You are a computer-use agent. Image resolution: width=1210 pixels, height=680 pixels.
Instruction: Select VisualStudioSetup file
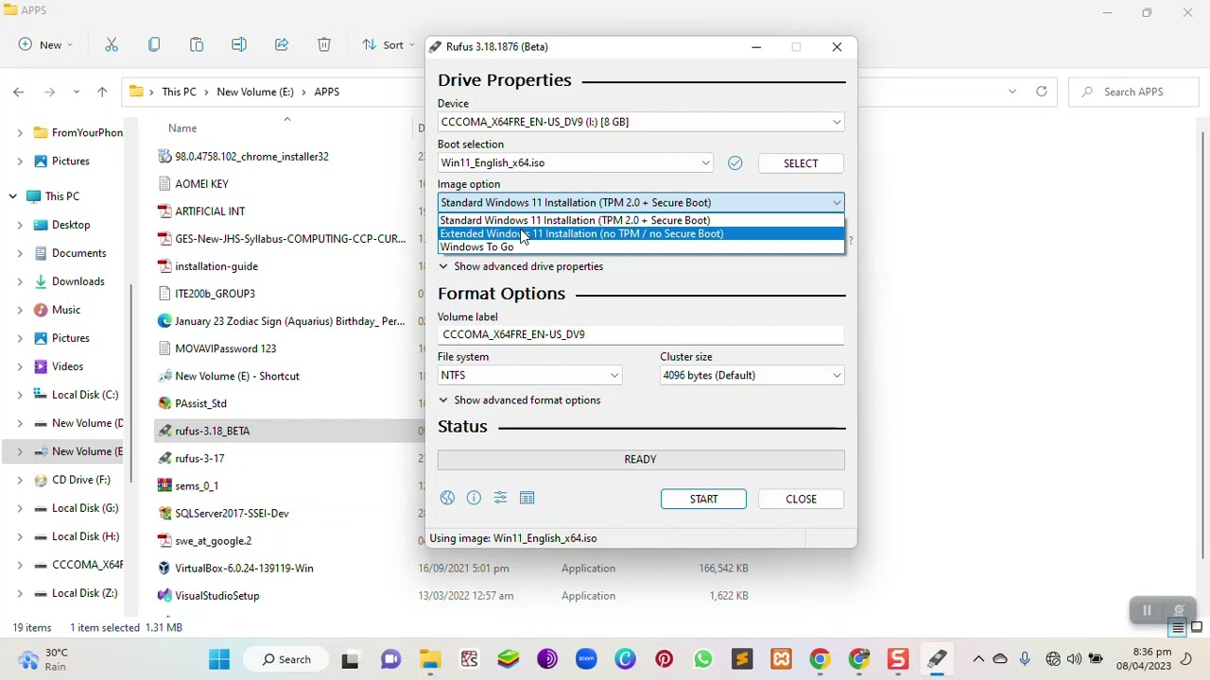[x=217, y=595]
